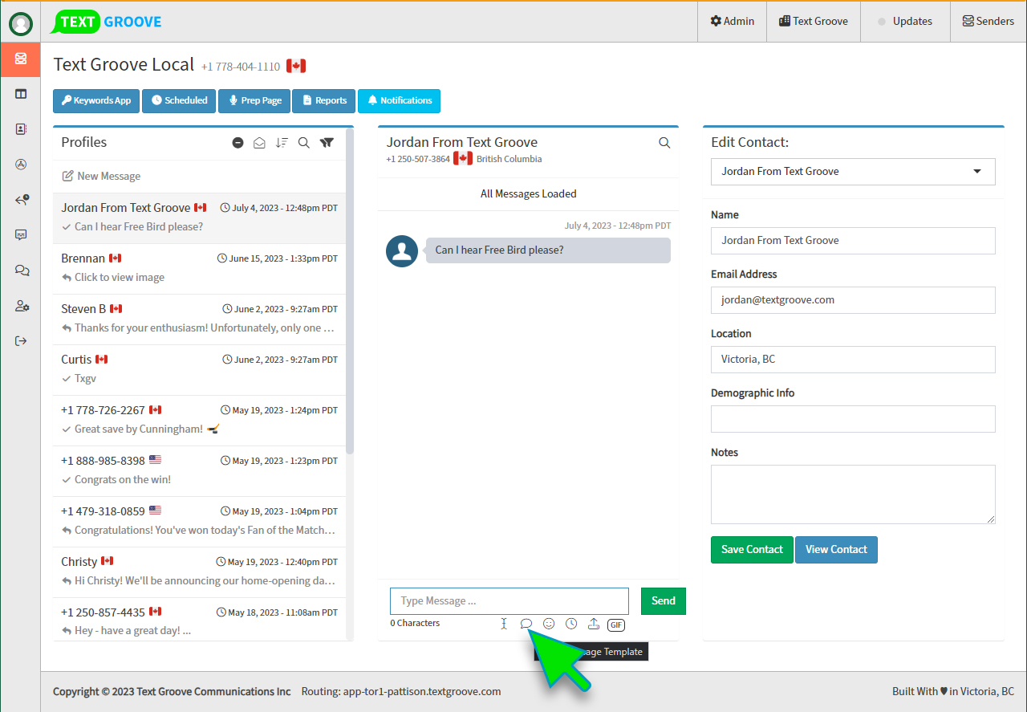Select the +1 250-857-4435 conversation
The height and width of the screenshot is (712, 1027).
click(x=199, y=620)
